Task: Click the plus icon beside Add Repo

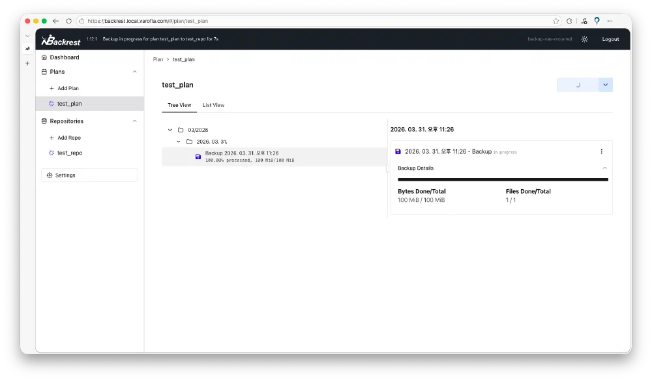Action: coord(52,138)
